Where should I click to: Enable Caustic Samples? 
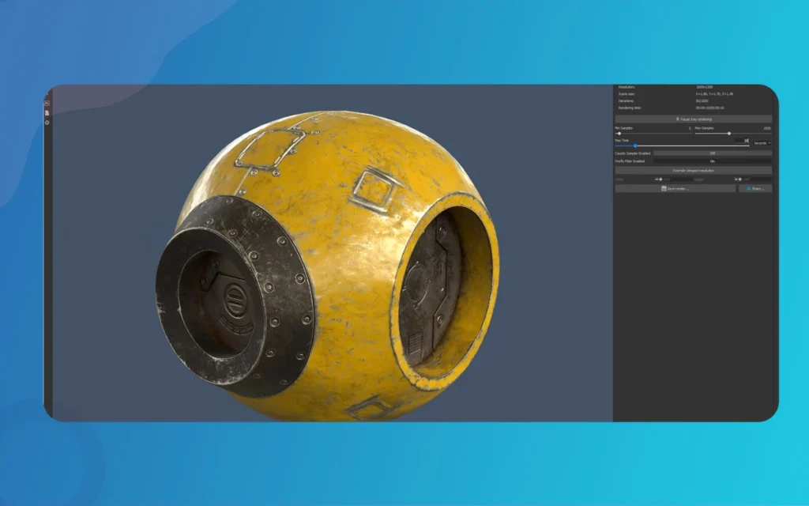(x=713, y=153)
